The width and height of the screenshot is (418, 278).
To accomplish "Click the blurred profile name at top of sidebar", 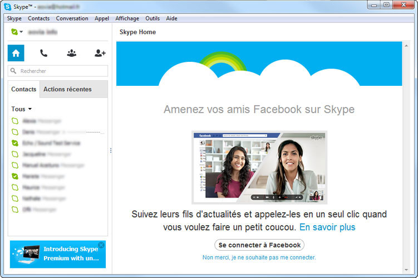I will tap(43, 32).
